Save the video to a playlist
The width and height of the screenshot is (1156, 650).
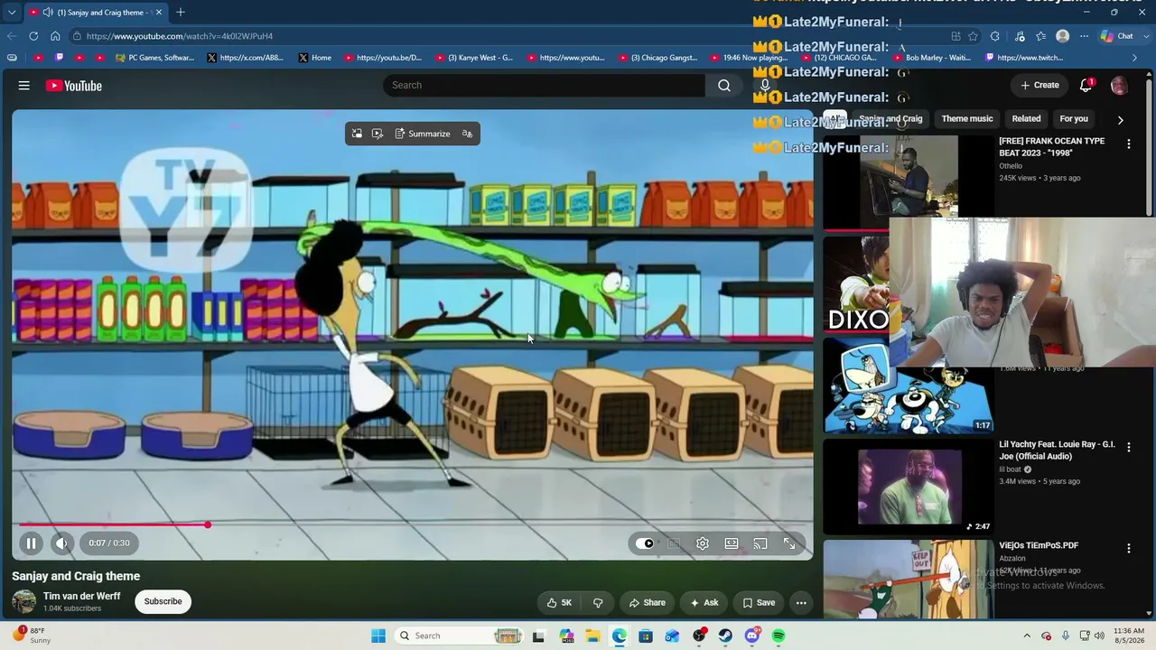(759, 602)
